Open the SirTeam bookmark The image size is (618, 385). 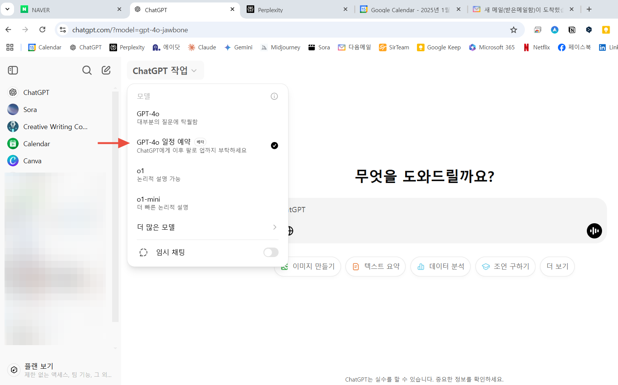pyautogui.click(x=394, y=47)
